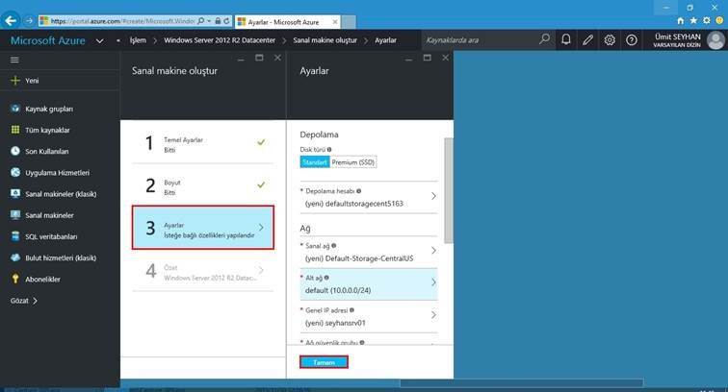Close the Ayarlar browser tab
728x392 pixels.
point(335,22)
